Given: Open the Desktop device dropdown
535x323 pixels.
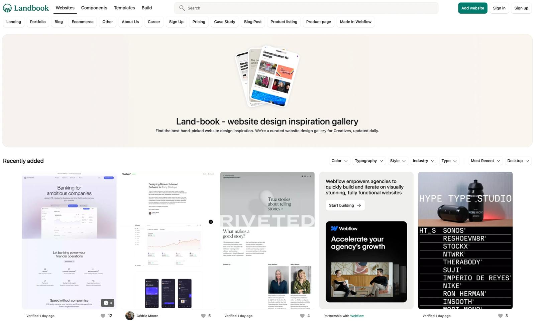Looking at the screenshot, I should 518,161.
